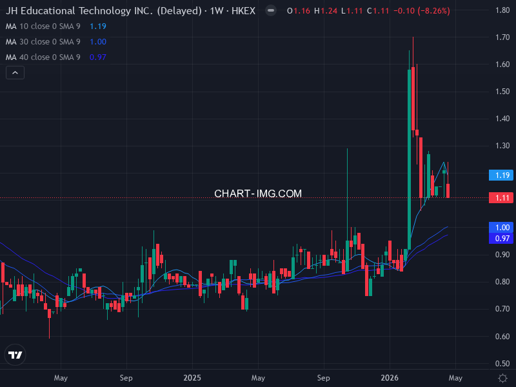
Task: Click the −0.10 (−8.26%) change value
Action: click(422, 11)
